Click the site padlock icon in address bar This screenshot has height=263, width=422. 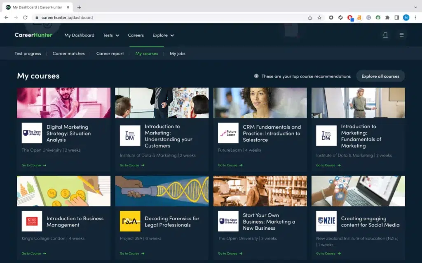coord(37,17)
